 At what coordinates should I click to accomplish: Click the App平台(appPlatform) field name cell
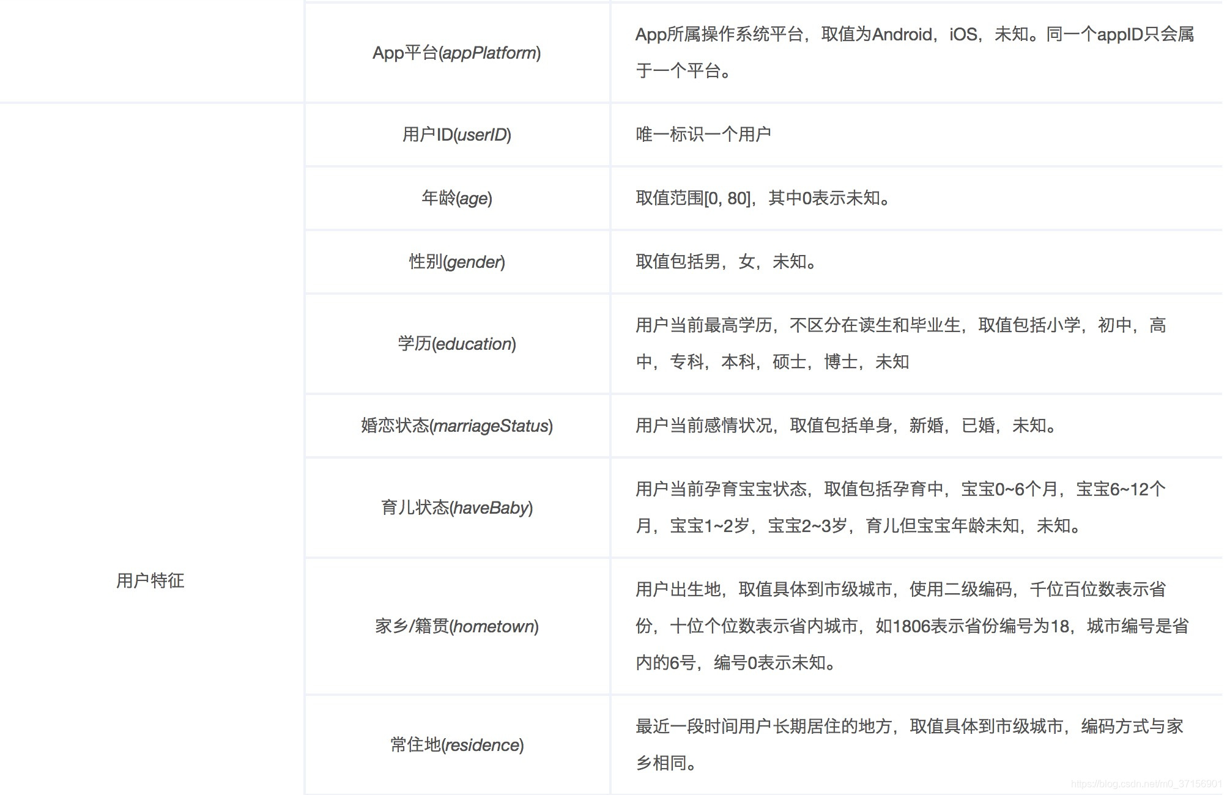pyautogui.click(x=457, y=53)
